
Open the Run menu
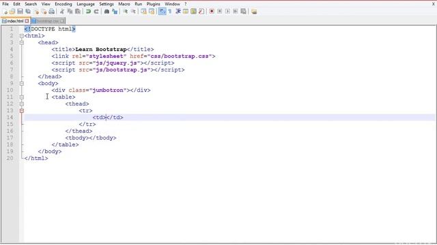tap(138, 4)
